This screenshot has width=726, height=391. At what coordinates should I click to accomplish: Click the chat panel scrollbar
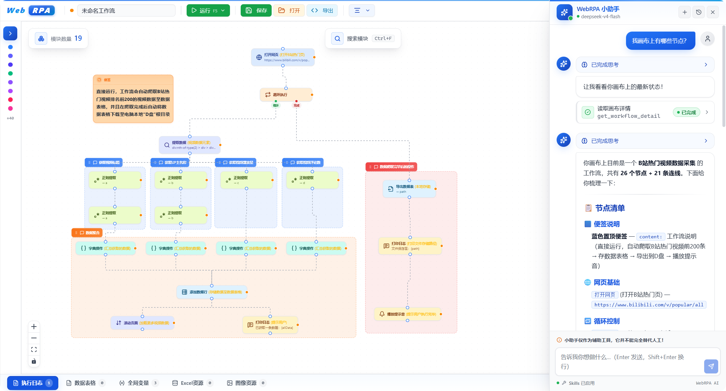point(724,77)
